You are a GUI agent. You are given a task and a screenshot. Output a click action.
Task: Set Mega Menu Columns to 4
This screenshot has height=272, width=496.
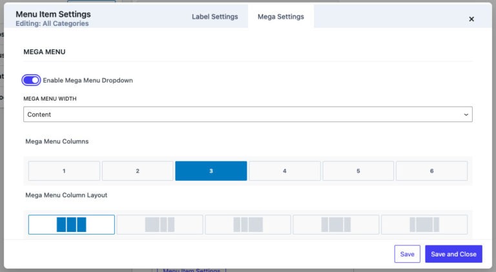click(x=284, y=171)
